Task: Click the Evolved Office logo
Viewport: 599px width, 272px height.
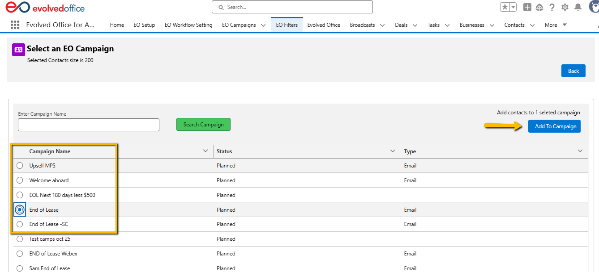Action: tap(44, 8)
